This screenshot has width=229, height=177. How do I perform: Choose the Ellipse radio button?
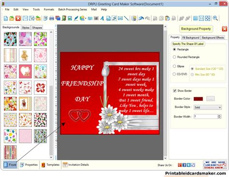pos(174,66)
